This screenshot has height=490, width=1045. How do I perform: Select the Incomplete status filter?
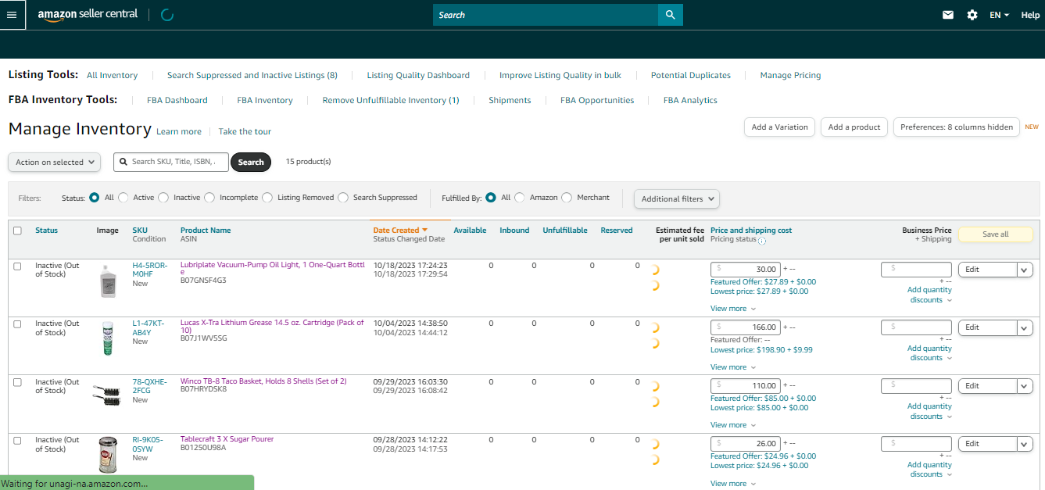[x=209, y=198]
